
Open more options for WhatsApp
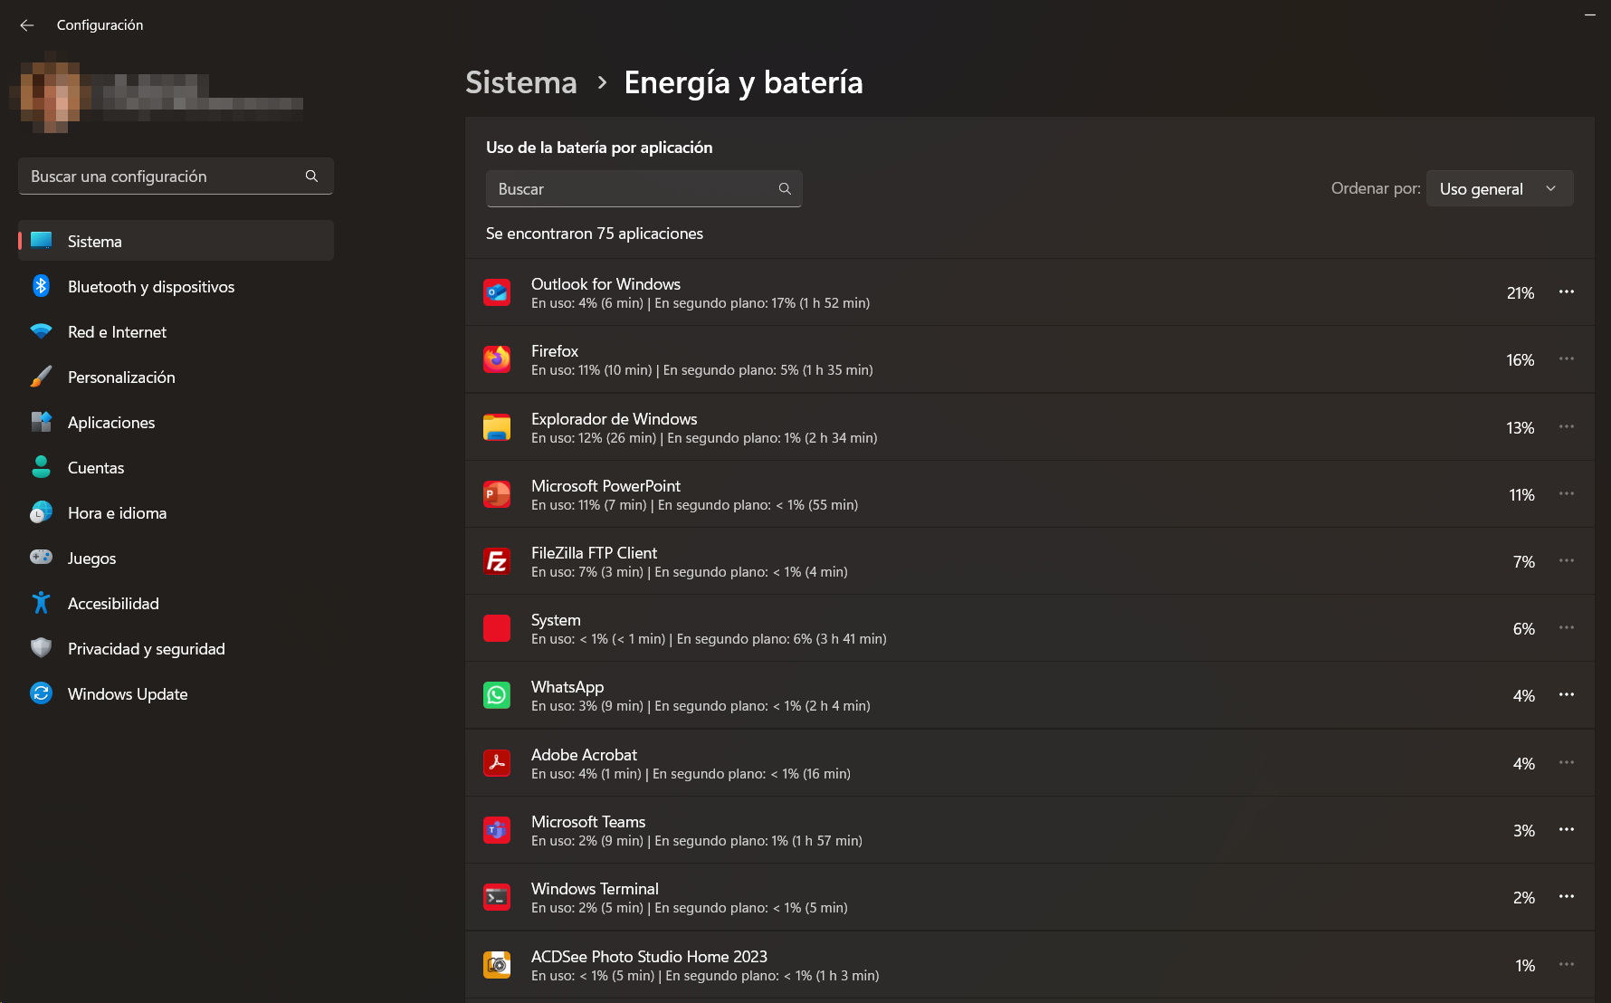pos(1567,694)
